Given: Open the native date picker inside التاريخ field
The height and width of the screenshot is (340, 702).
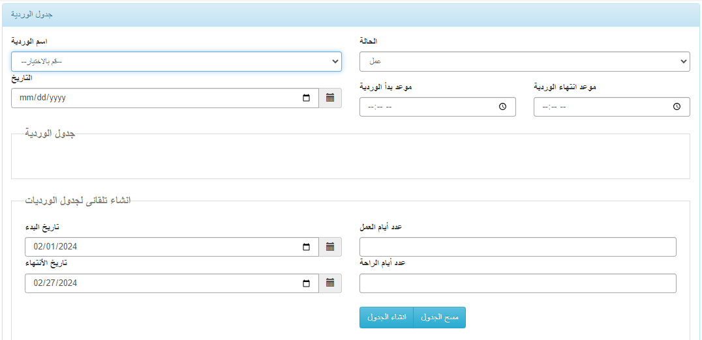Looking at the screenshot, I should (306, 98).
